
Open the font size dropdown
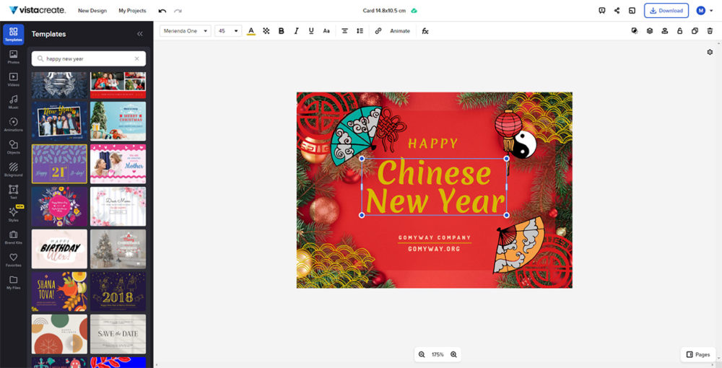[x=228, y=31]
